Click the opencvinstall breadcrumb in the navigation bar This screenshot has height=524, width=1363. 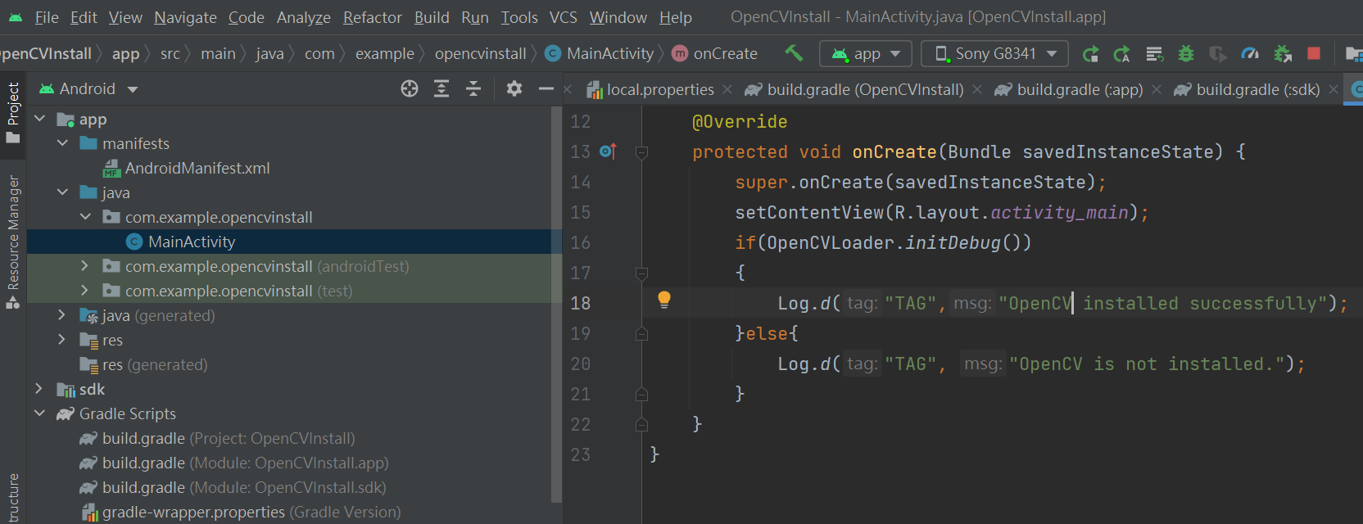(481, 53)
